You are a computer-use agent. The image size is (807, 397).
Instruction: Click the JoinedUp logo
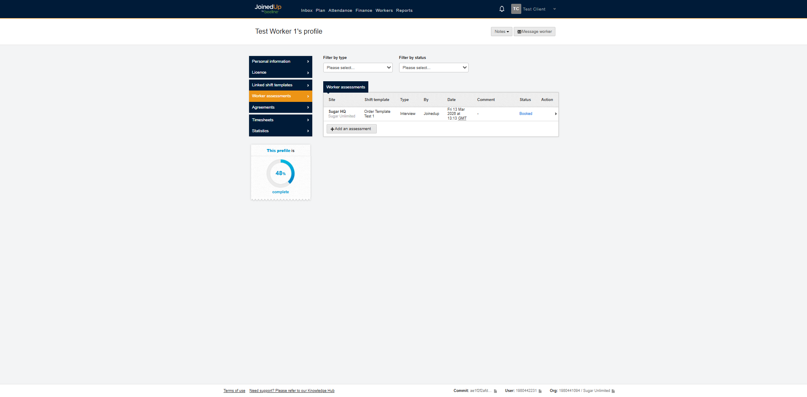point(268,8)
